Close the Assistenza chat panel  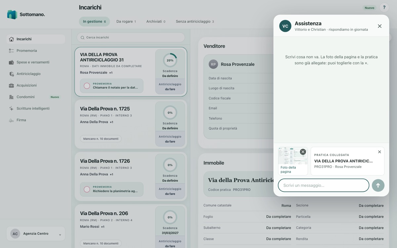379,26
